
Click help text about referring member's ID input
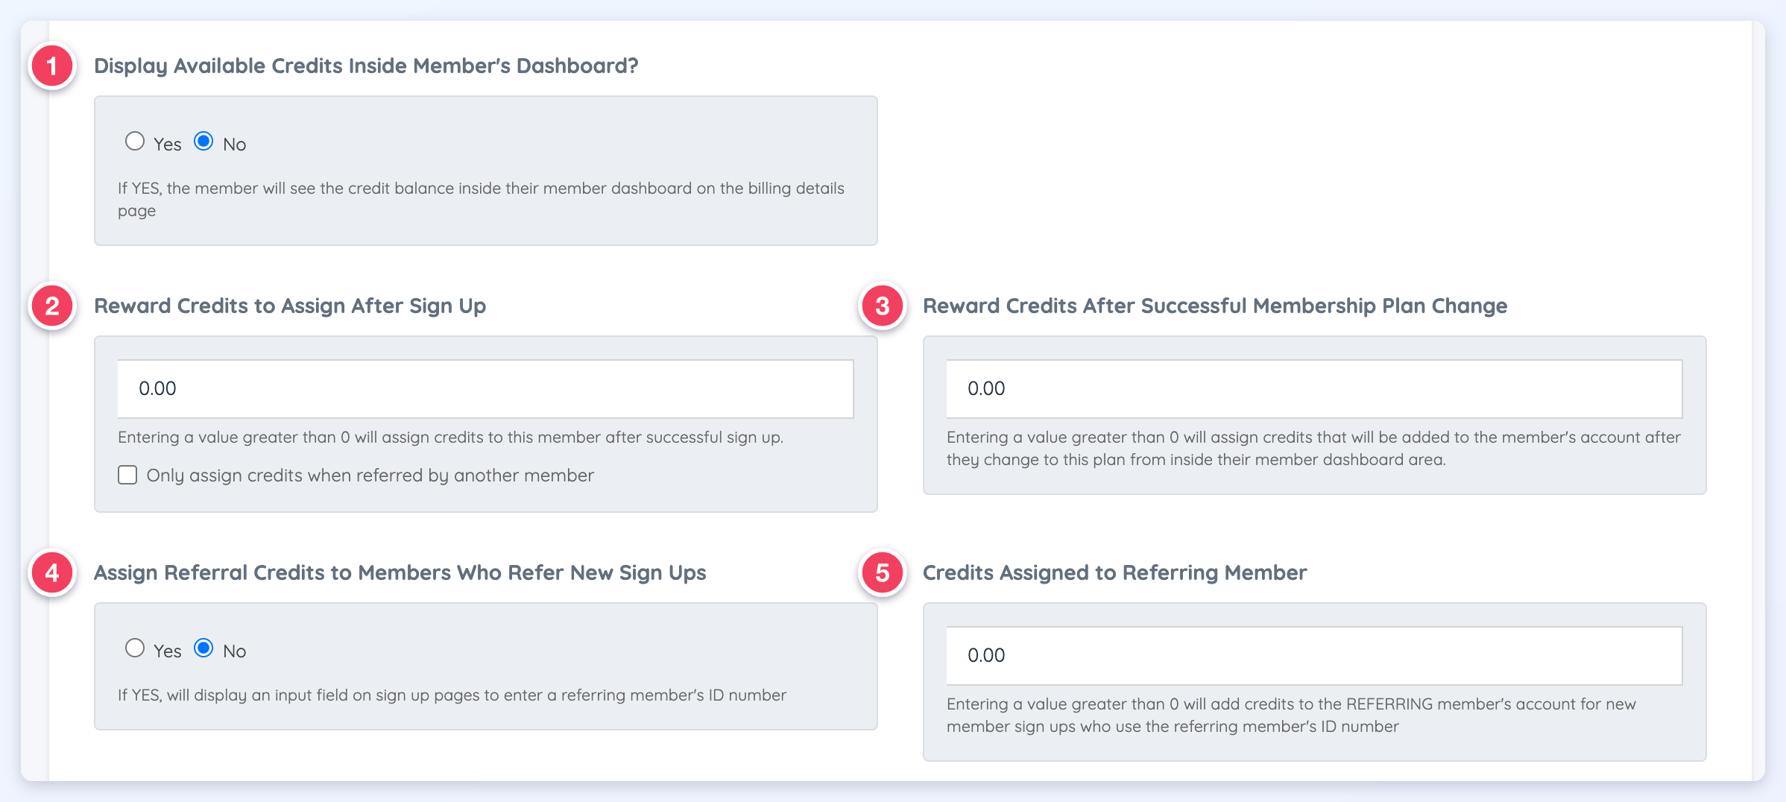[x=452, y=695]
